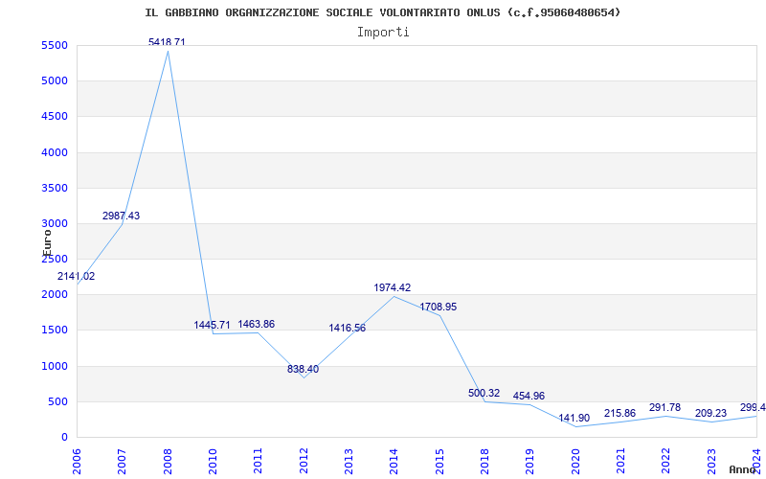
Task: Click the y-axis value 2000
Action: (55, 295)
